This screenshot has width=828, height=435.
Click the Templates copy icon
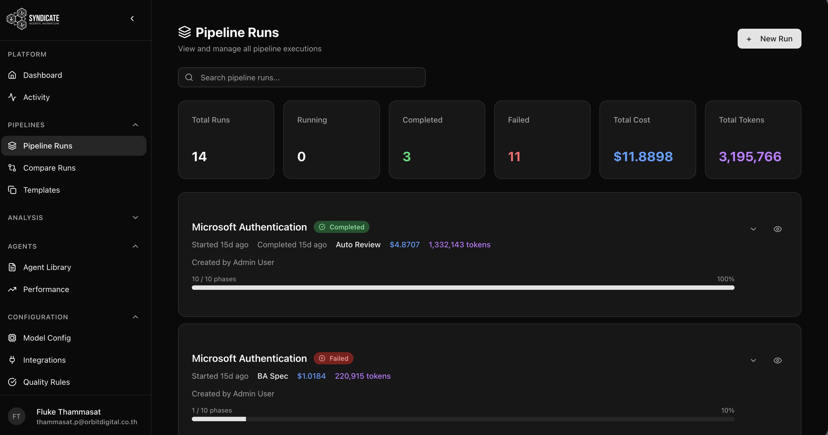pos(12,190)
